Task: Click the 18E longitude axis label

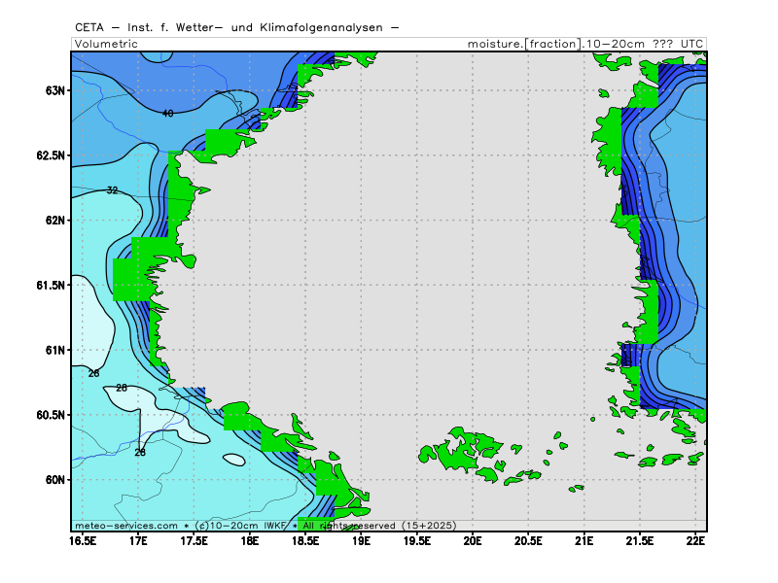Action: pyautogui.click(x=250, y=539)
